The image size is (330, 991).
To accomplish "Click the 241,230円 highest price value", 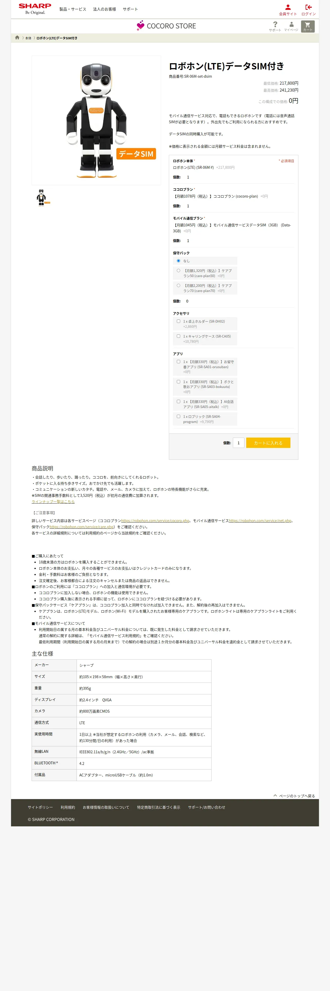I will [x=289, y=90].
